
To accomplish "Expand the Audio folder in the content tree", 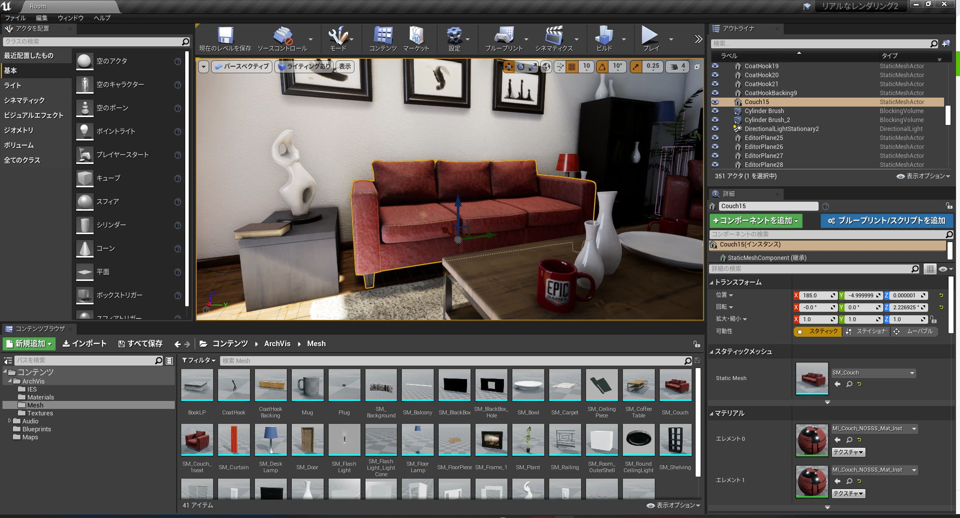I will pyautogui.click(x=9, y=421).
